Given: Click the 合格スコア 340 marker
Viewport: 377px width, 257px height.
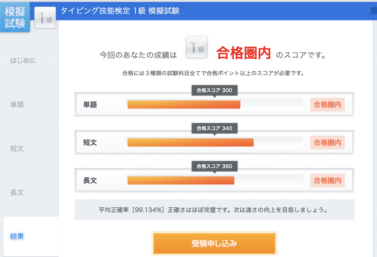Looking at the screenshot, I should point(214,128).
